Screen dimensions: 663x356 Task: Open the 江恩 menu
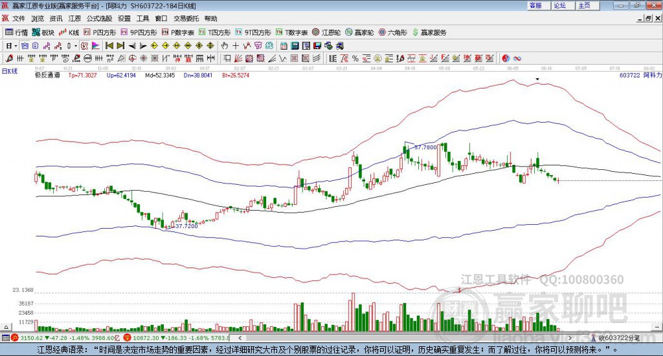click(74, 19)
